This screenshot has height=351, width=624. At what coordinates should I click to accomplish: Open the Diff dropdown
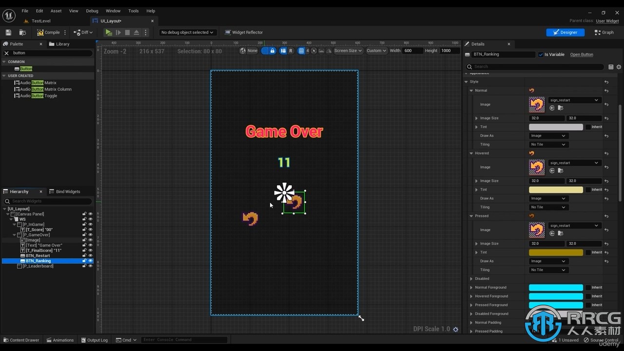click(83, 33)
